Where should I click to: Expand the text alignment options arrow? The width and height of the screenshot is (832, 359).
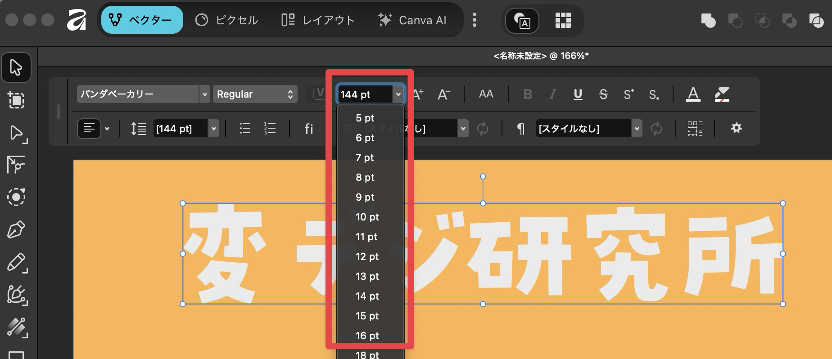tap(107, 129)
